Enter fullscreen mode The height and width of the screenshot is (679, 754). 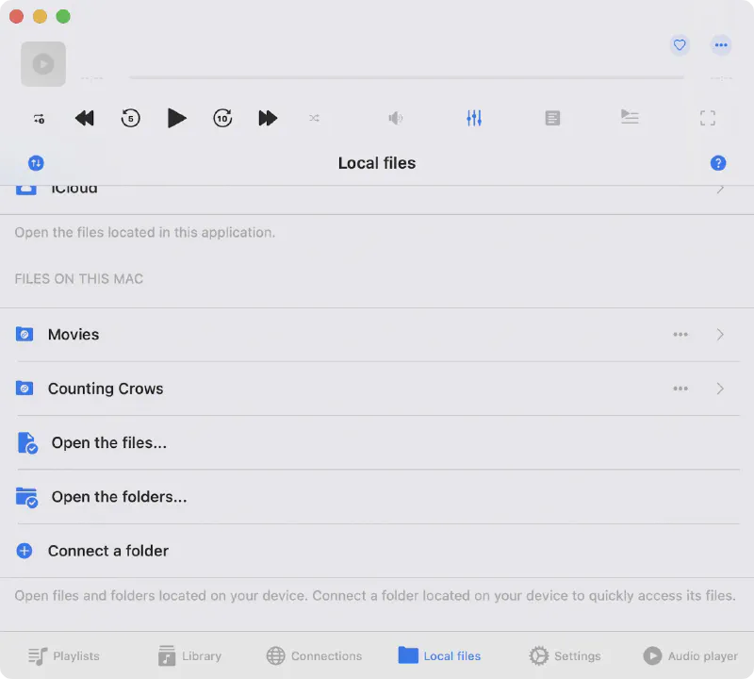[708, 118]
